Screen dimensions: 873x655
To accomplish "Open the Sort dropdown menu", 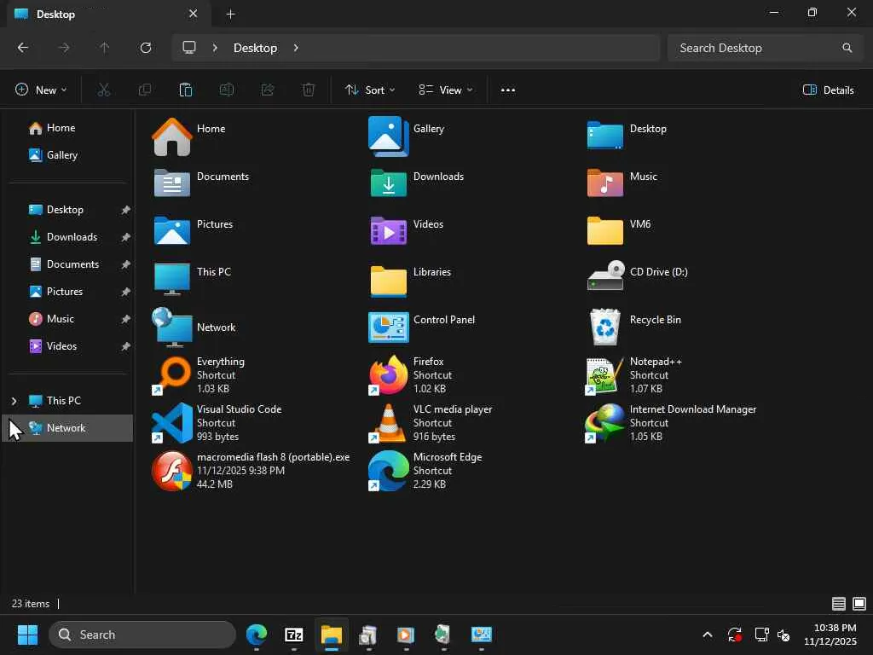I will tap(370, 90).
